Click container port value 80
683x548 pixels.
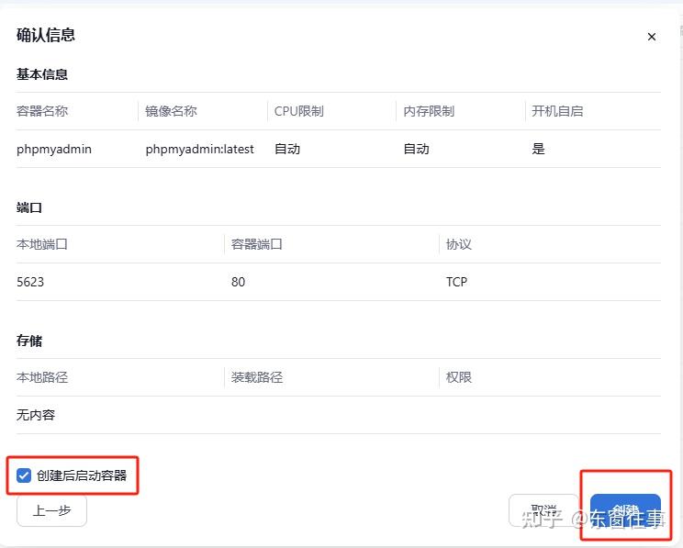click(x=238, y=282)
